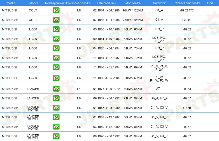
Task: Click the Lata produkcji column header
Action: (x=106, y=3)
